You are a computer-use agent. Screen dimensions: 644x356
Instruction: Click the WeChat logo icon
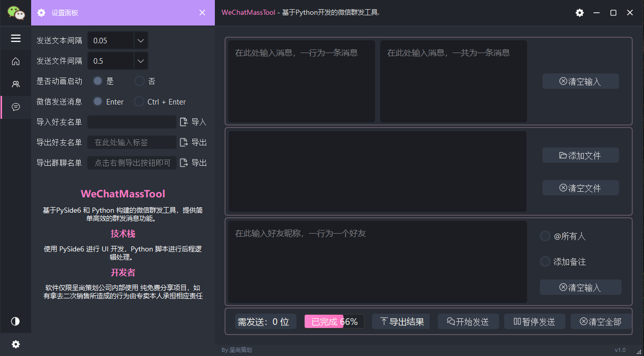coord(16,13)
